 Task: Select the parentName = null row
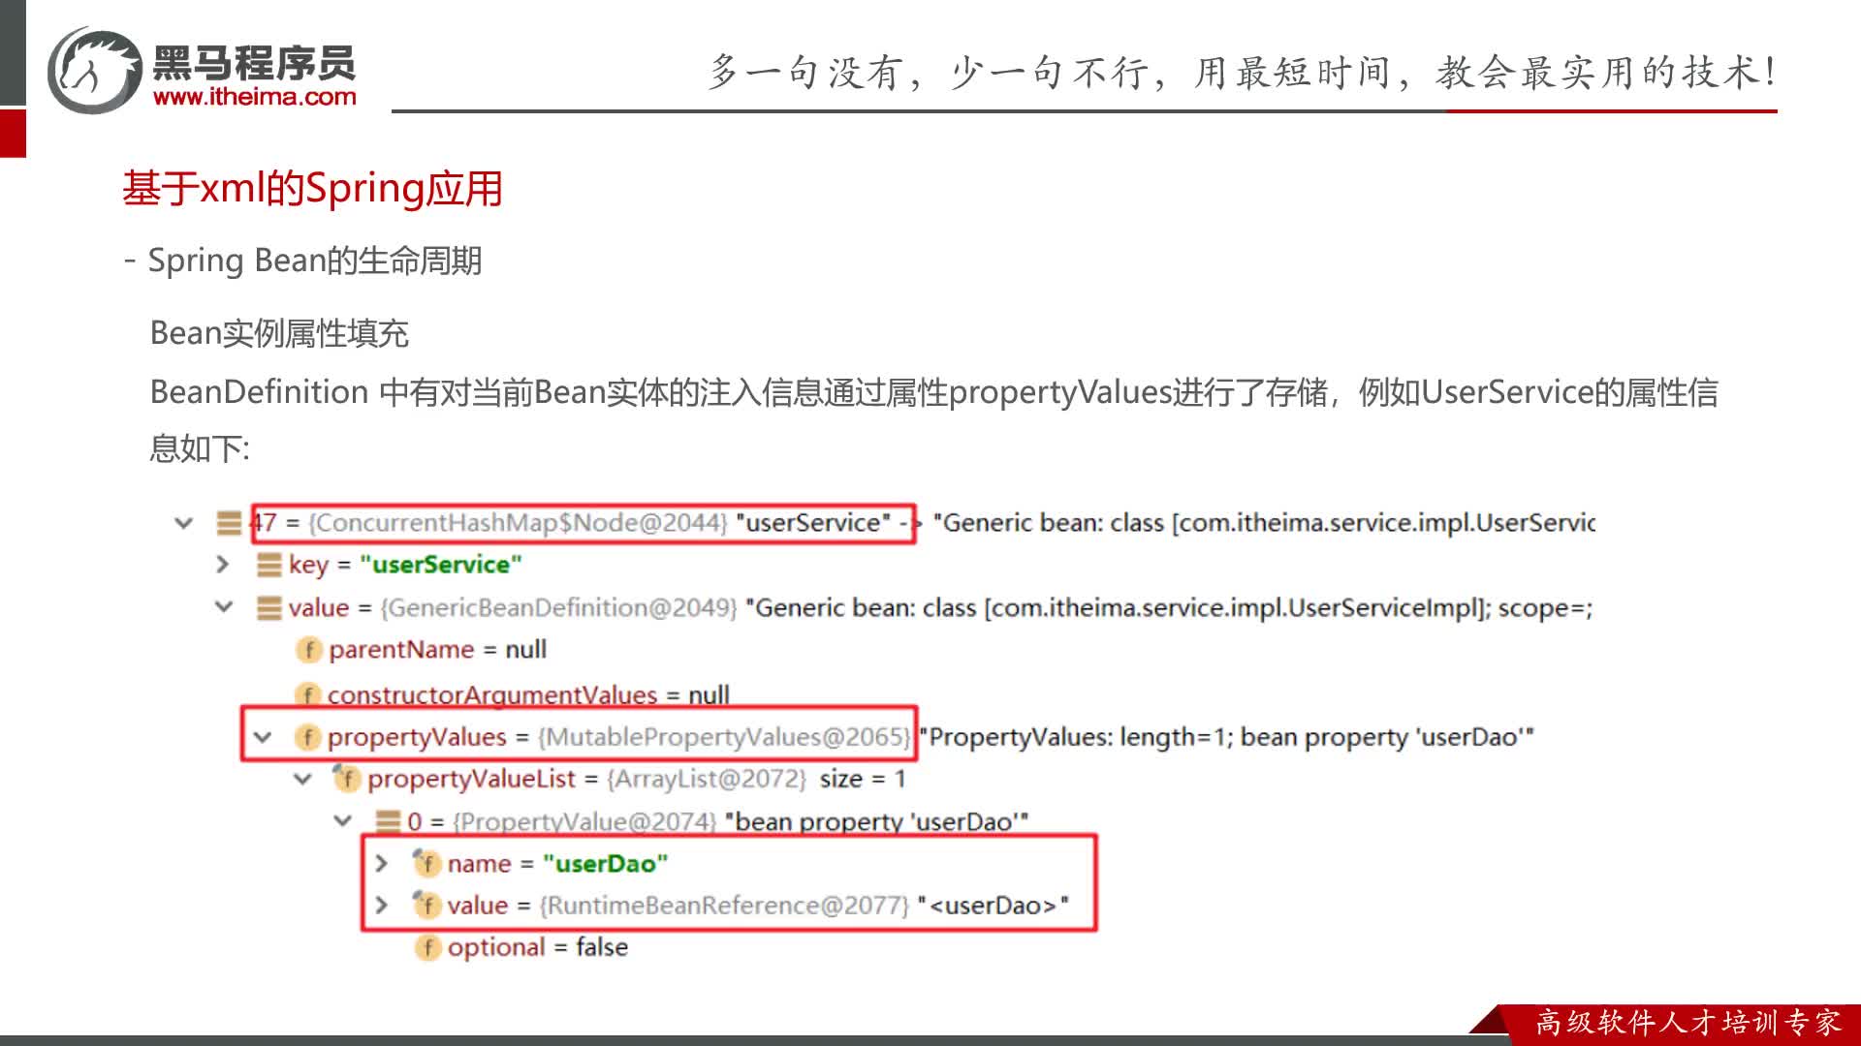(421, 649)
